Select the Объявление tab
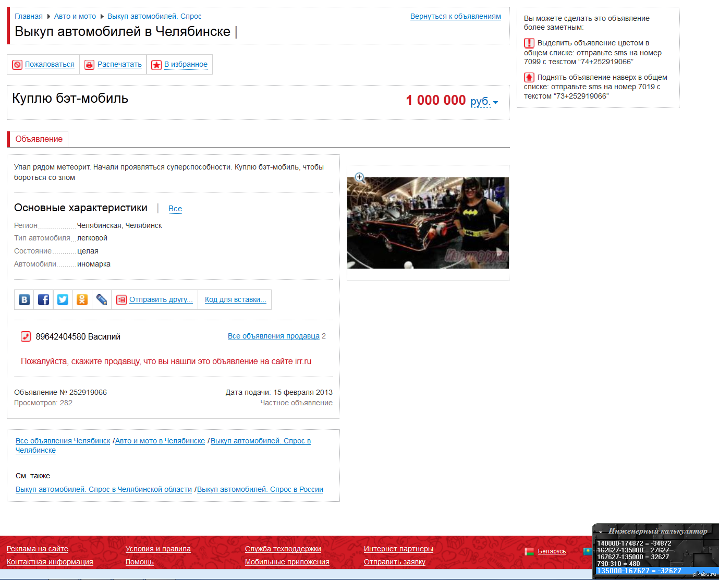This screenshot has width=719, height=580. tap(39, 139)
